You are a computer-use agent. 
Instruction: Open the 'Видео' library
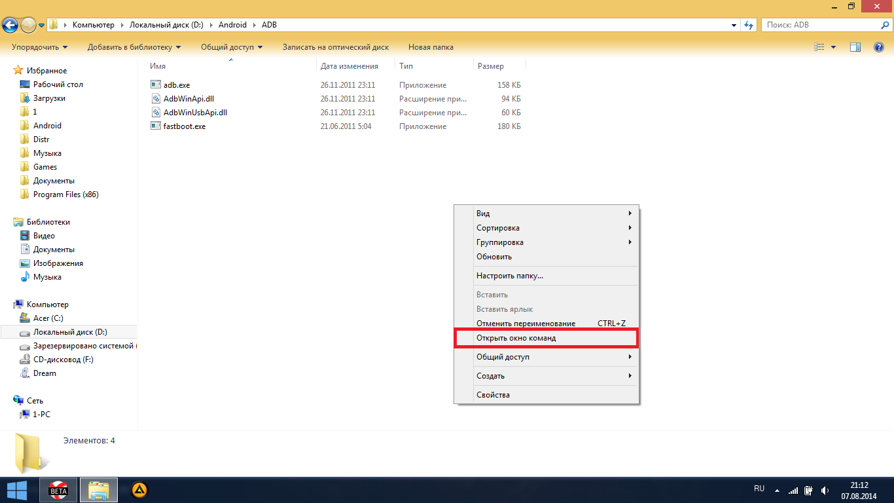[44, 235]
